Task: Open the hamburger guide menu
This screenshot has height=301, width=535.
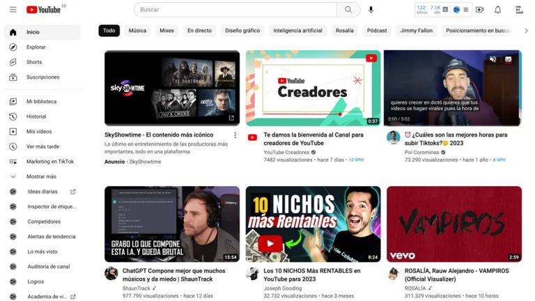Action: [x=13, y=10]
